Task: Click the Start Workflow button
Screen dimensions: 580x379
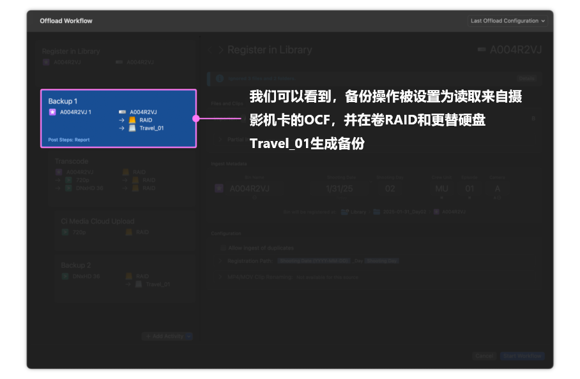Action: (522, 356)
